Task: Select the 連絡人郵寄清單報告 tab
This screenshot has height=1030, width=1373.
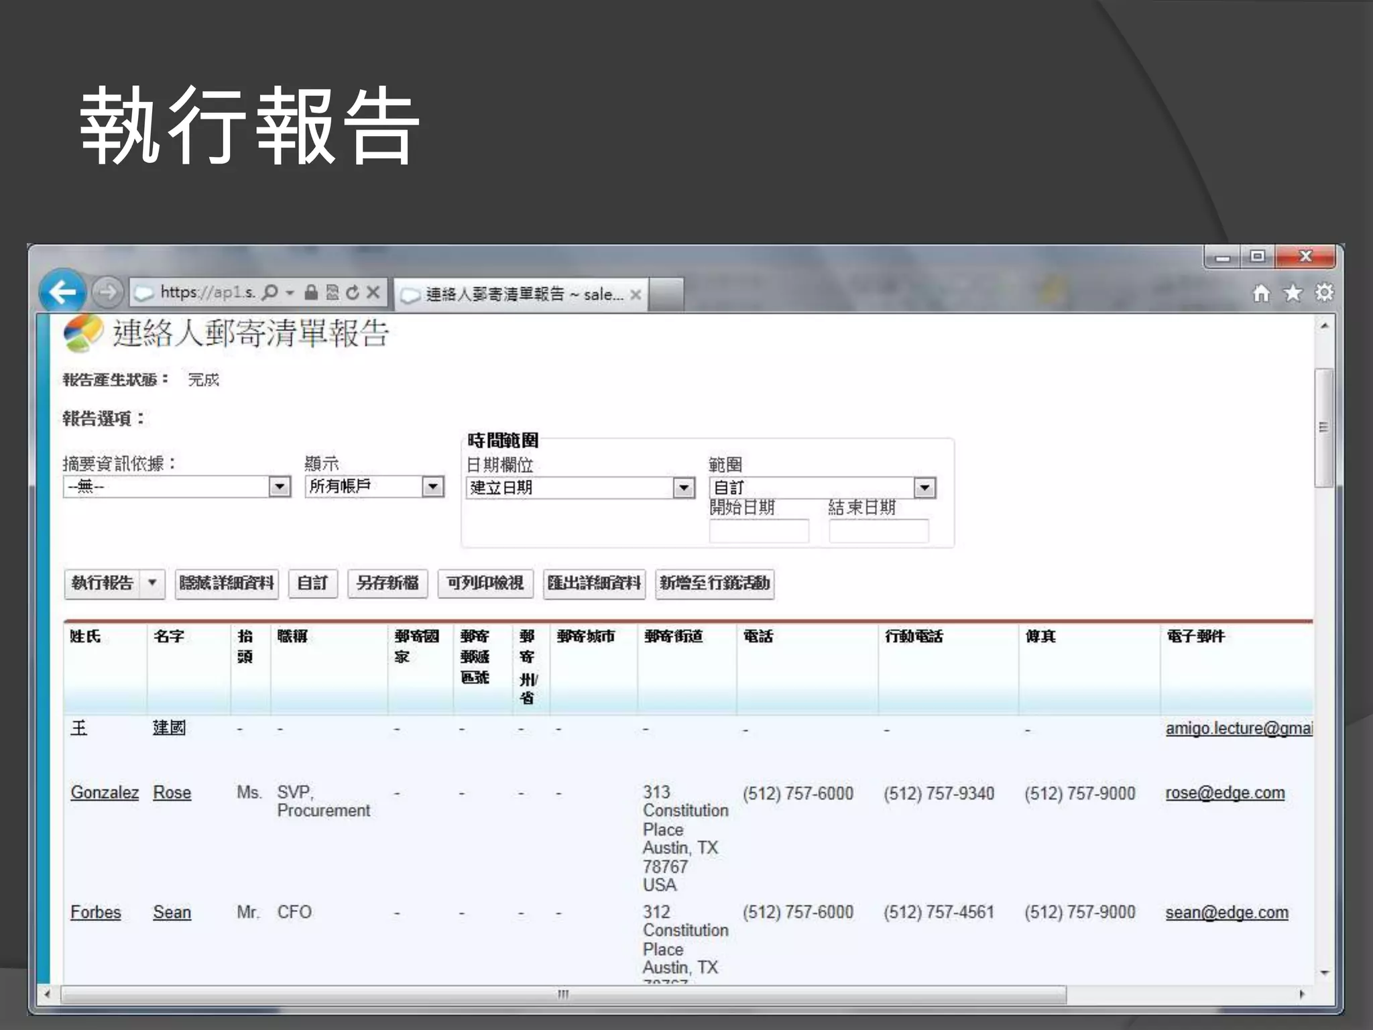Action: tap(521, 294)
